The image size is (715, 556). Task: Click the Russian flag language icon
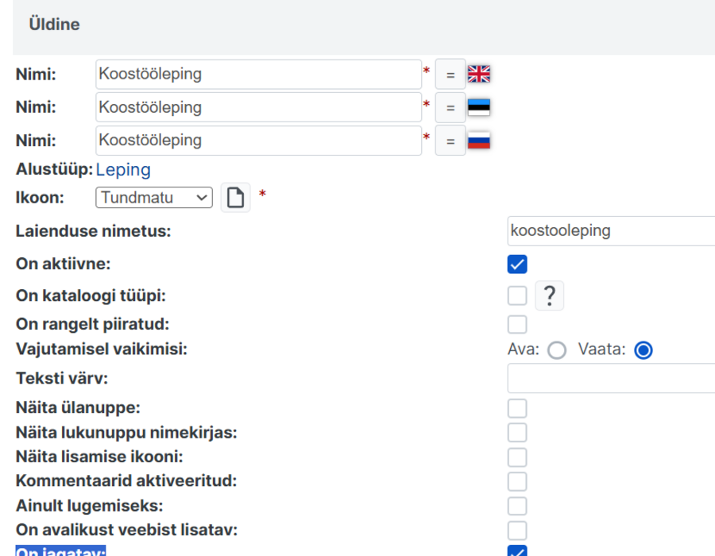click(479, 141)
